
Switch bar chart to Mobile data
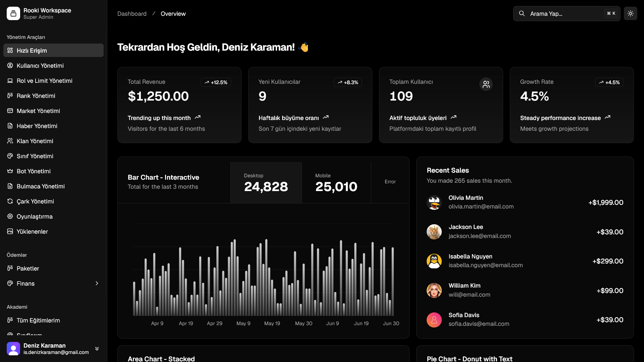[x=336, y=183]
